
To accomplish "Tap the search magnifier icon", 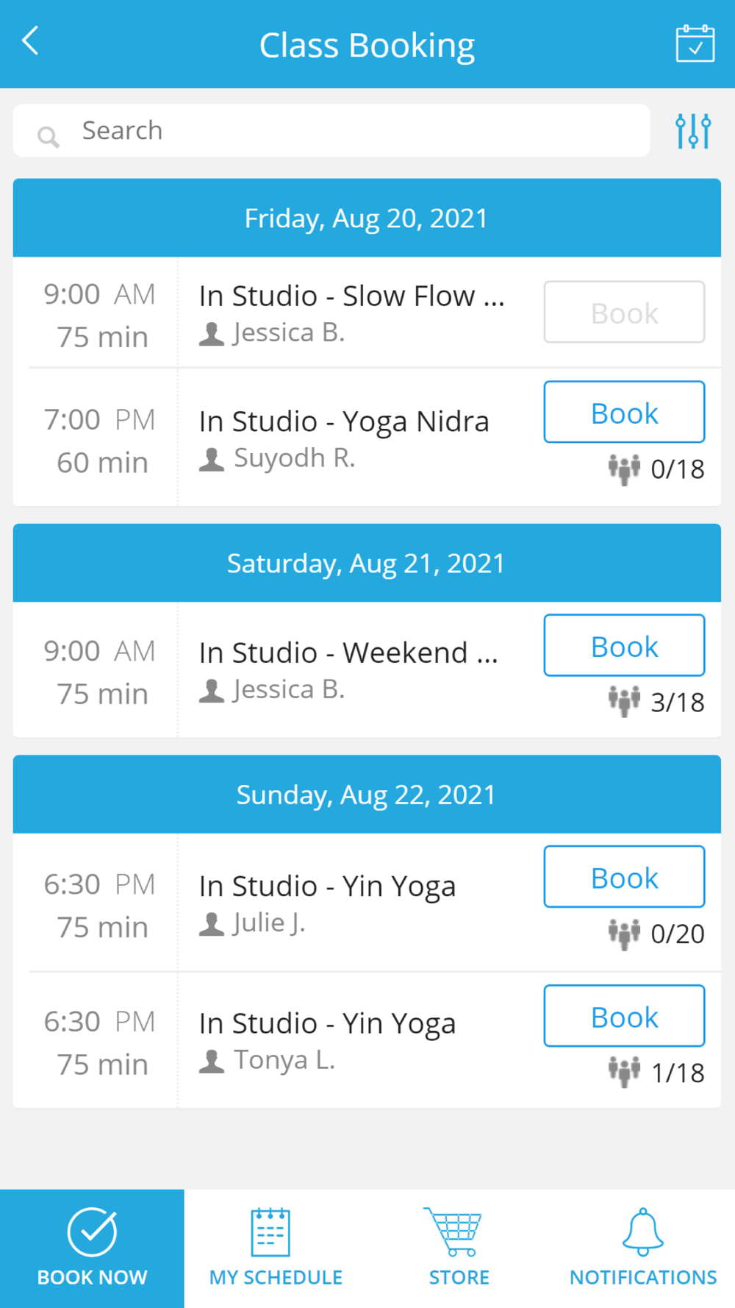I will coord(49,136).
